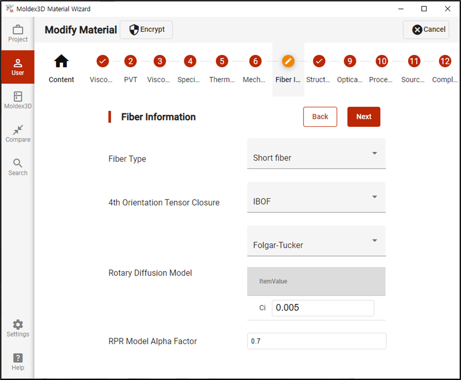Go to the completed Struct... step

pyautogui.click(x=319, y=69)
